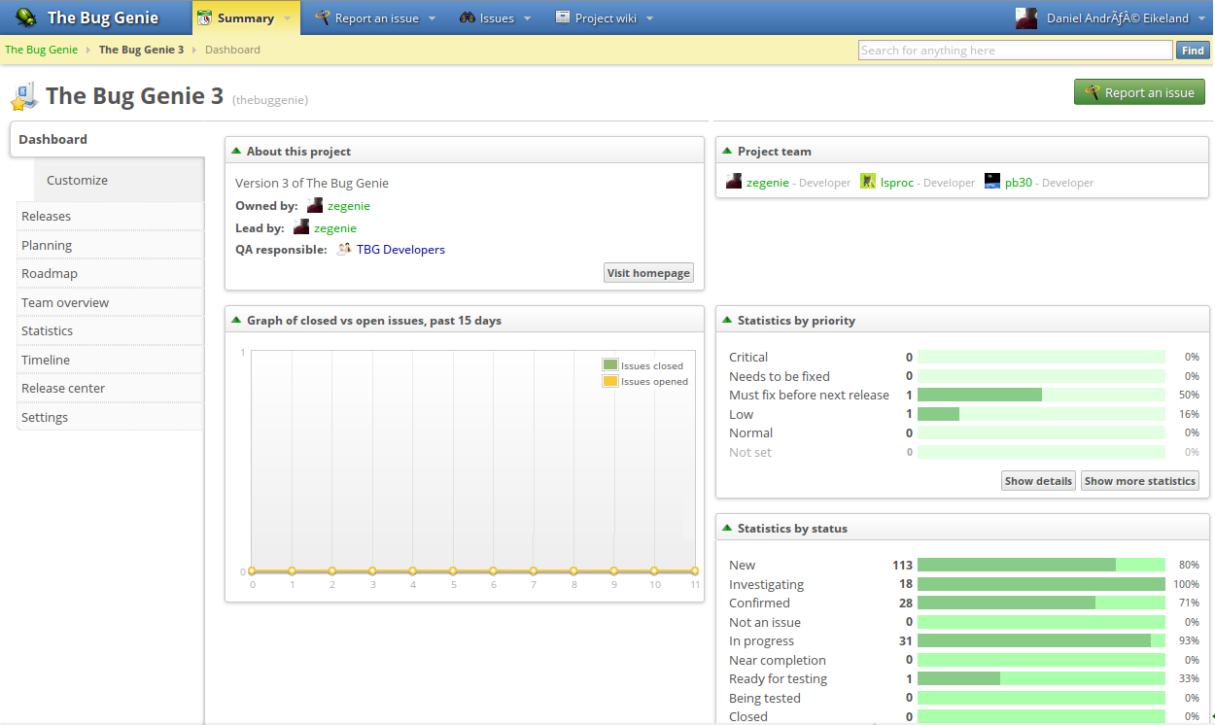Click the Critical priority label
The image size is (1215, 725).
point(748,357)
